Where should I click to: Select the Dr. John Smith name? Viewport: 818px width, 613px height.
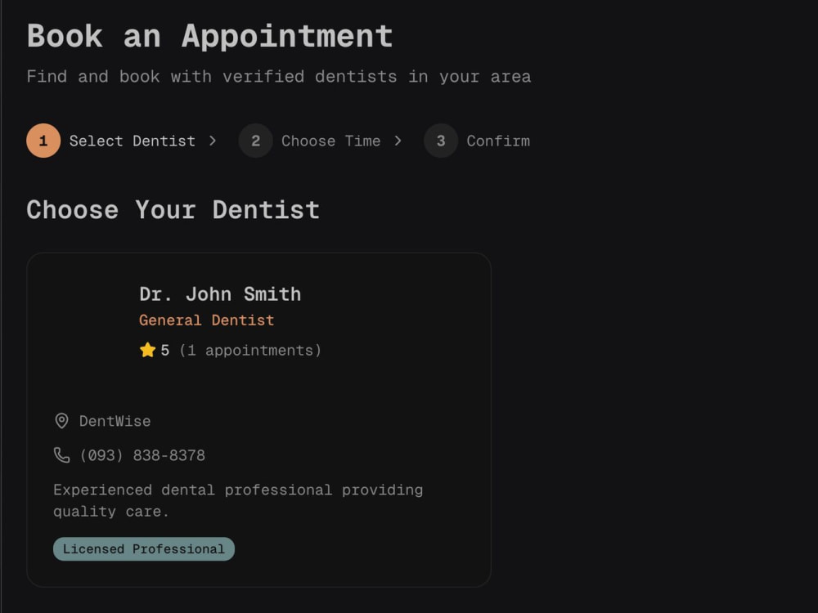pyautogui.click(x=220, y=294)
